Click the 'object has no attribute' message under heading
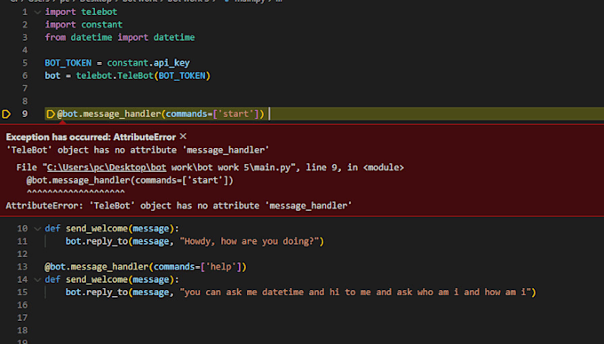The height and width of the screenshot is (344, 604). (138, 150)
